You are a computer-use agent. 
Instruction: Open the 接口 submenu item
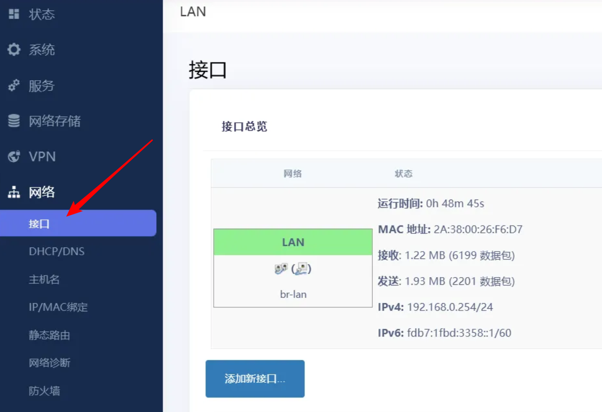point(40,224)
